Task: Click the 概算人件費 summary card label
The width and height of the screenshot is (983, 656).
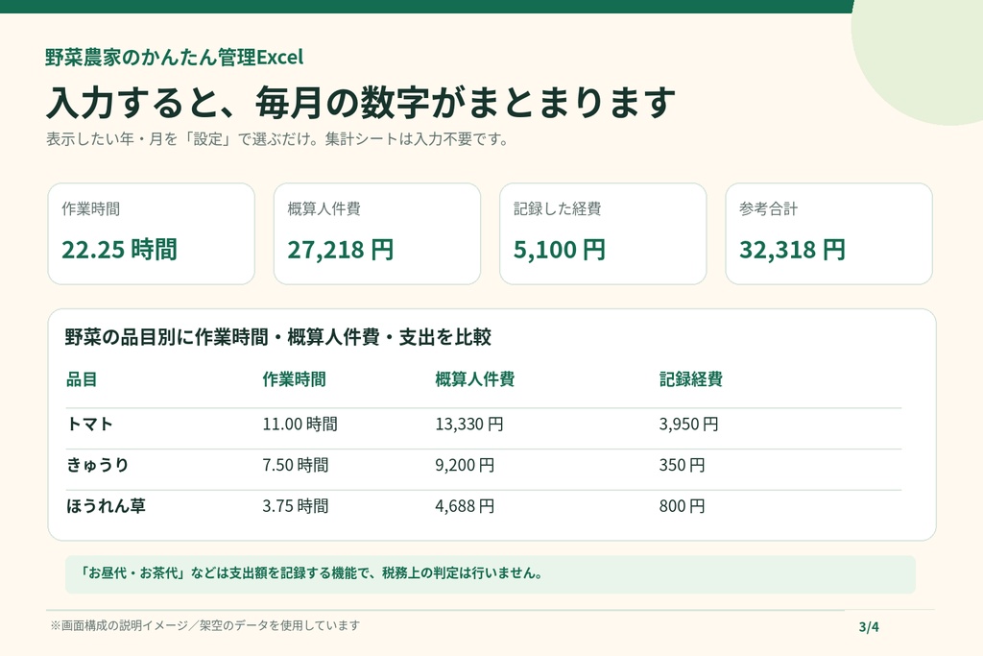Action: tap(324, 208)
